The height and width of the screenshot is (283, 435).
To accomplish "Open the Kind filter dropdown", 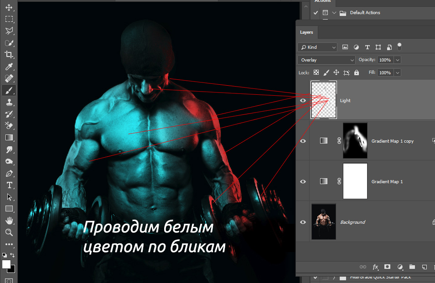I will click(x=317, y=47).
